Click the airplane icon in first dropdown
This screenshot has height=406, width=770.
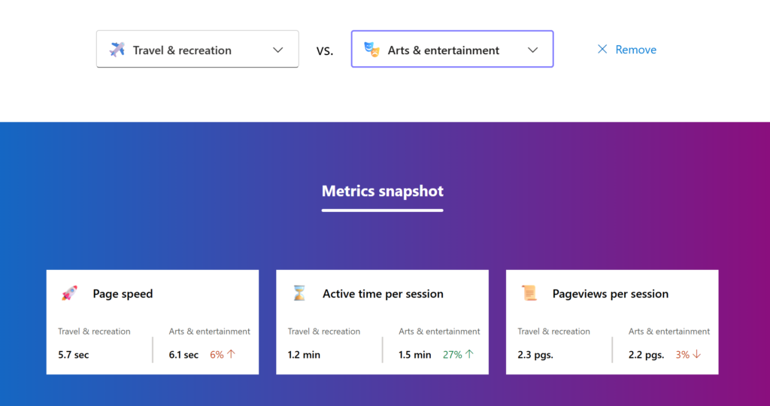117,50
